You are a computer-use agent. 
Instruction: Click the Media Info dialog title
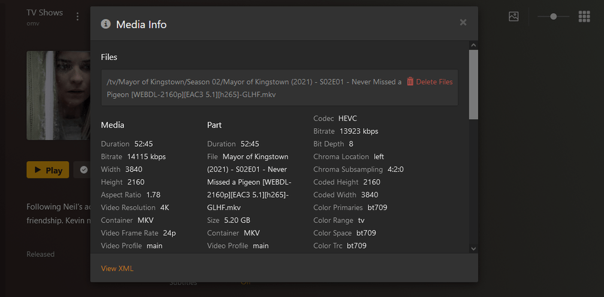click(141, 25)
